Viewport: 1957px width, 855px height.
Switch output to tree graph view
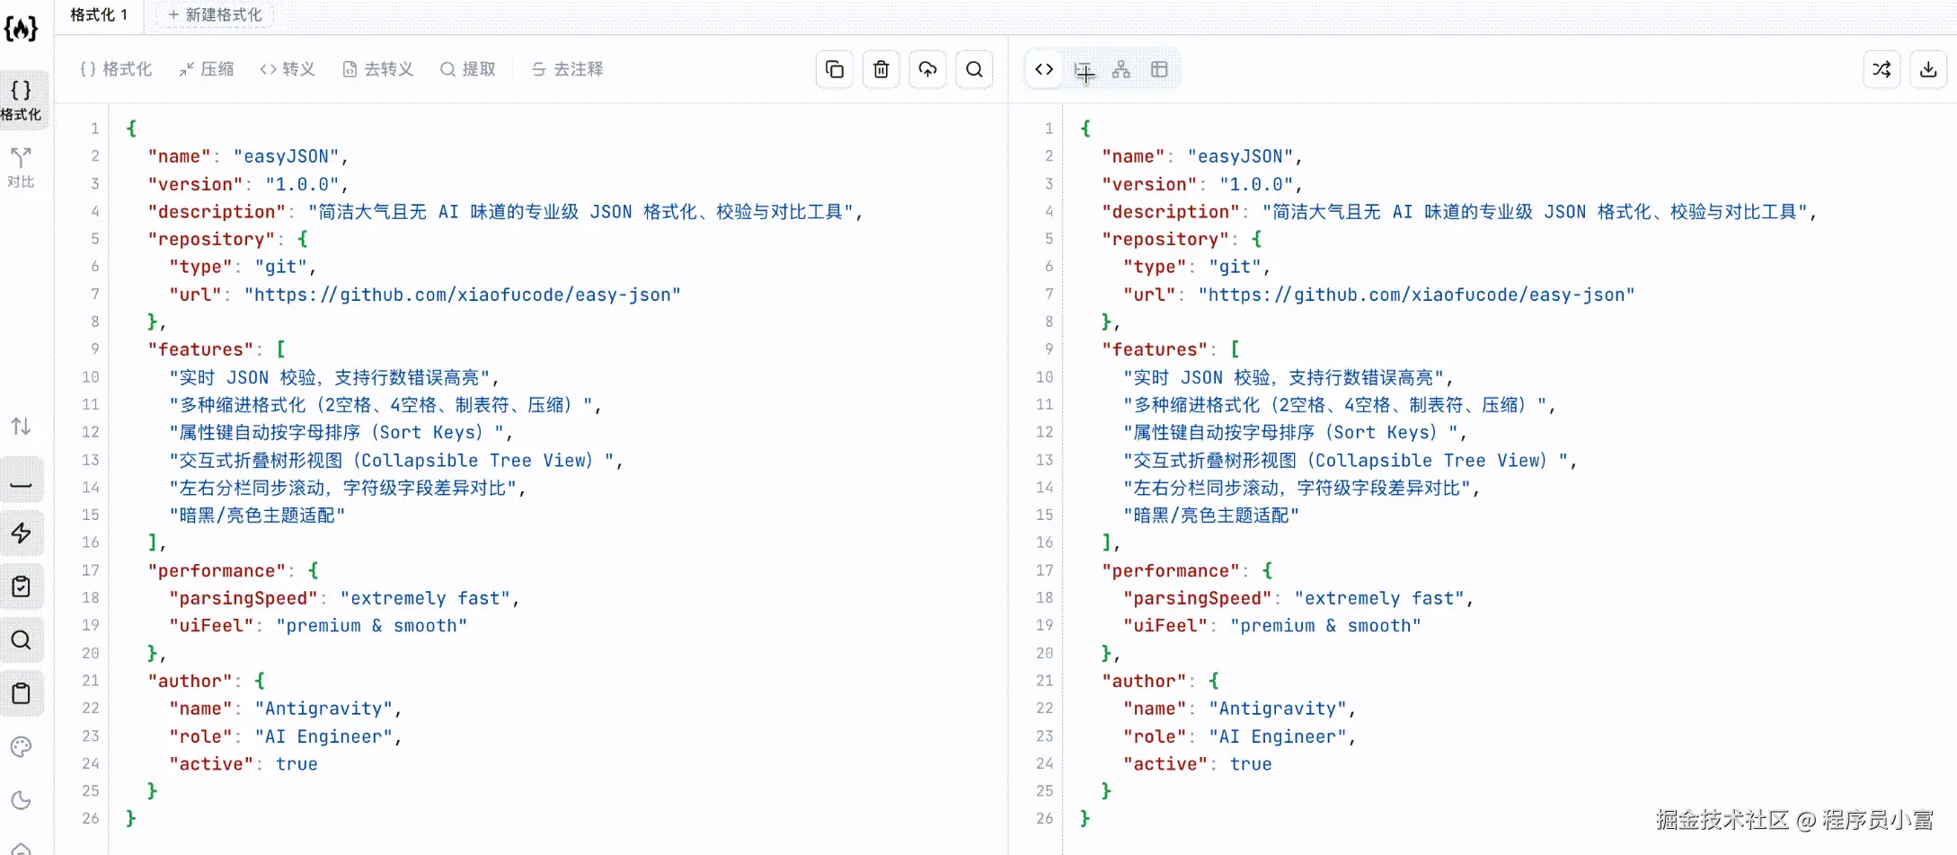1121,69
